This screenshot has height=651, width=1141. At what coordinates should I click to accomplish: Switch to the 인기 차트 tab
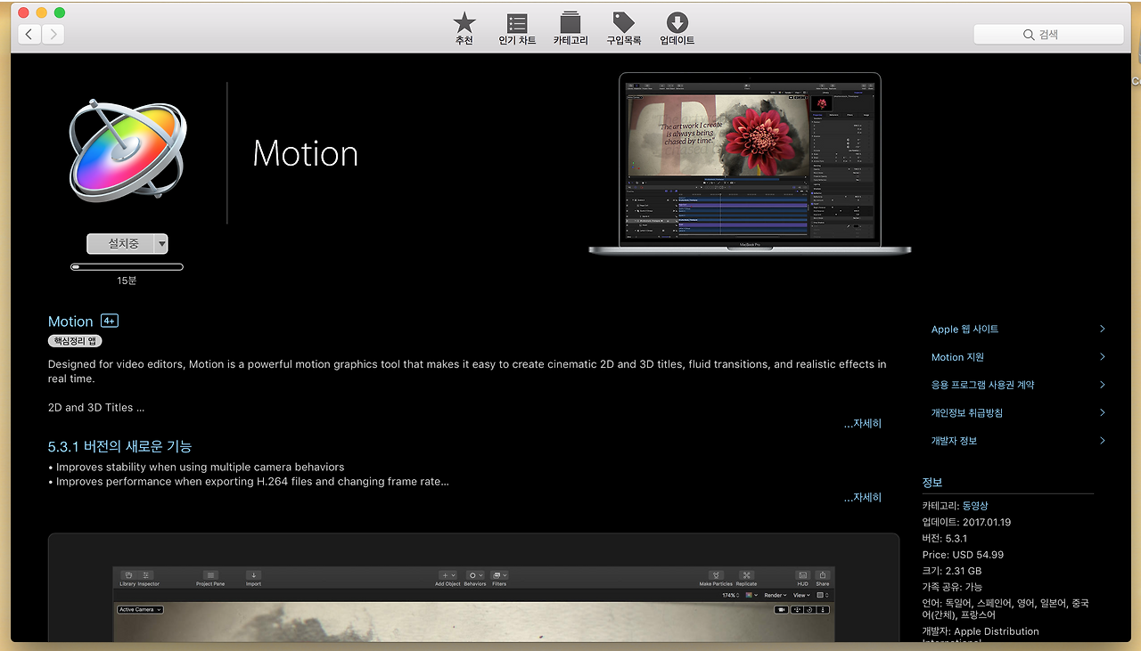click(x=517, y=28)
